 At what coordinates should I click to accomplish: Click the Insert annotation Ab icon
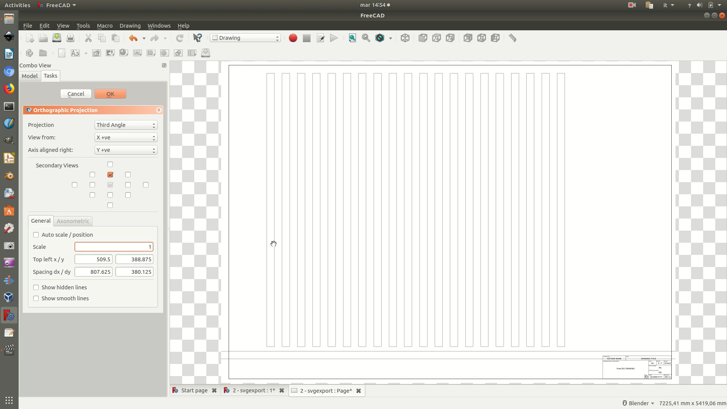click(137, 53)
